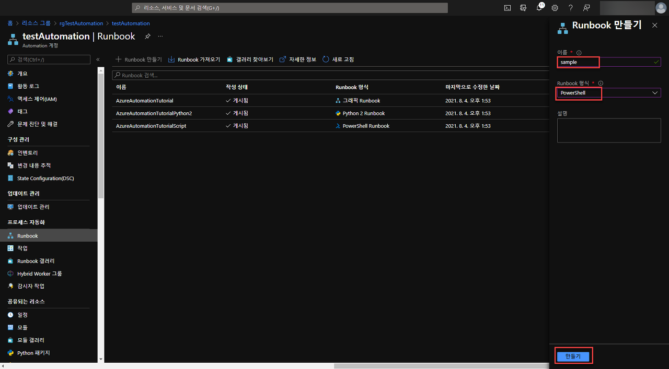Focus the Runbook 검색 filter field
Viewport: 669px width, 369px height.
point(330,75)
